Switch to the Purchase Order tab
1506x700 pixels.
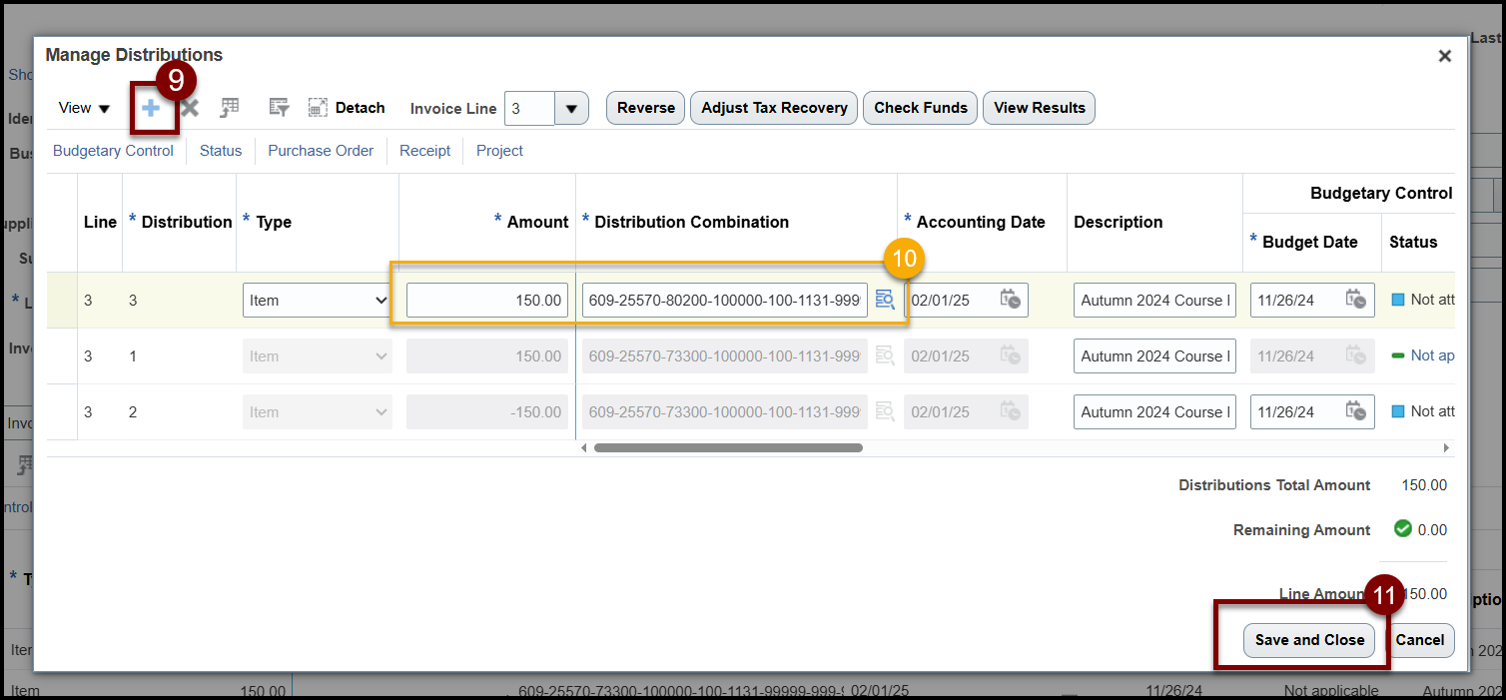tap(321, 151)
